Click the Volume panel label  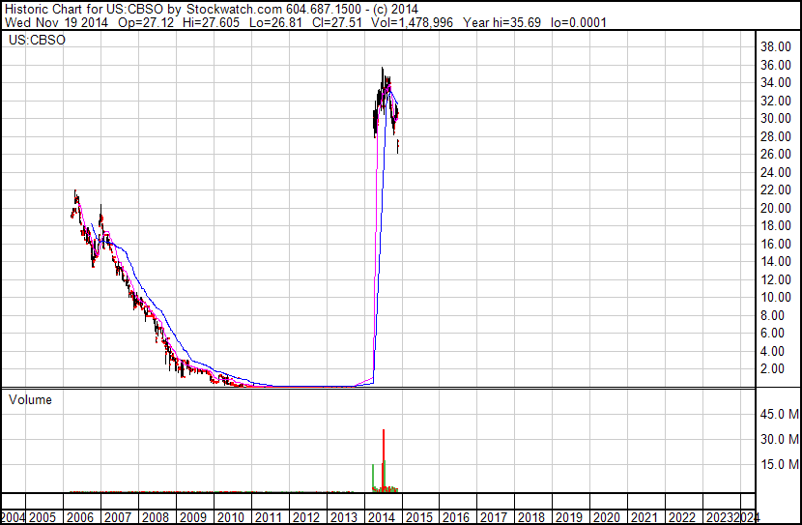coord(30,398)
